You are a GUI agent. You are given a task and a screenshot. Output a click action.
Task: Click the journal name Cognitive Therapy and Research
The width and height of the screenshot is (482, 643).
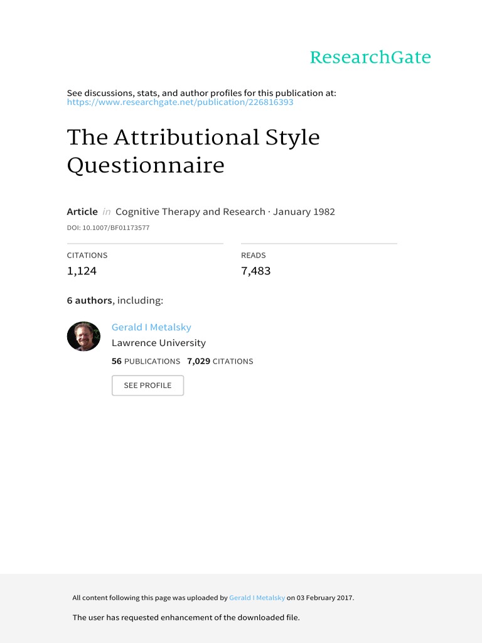tap(190, 212)
